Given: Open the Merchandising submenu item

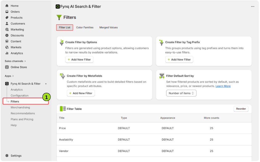Looking at the screenshot, I should click(x=20, y=108).
